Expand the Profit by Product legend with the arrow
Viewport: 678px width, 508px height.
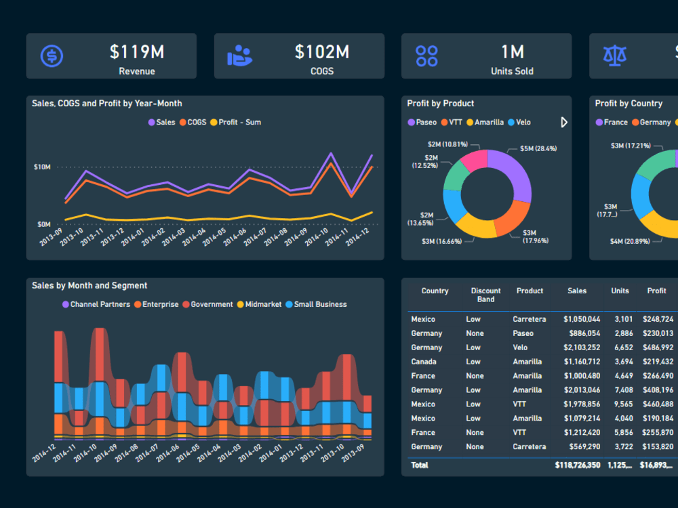pos(563,123)
